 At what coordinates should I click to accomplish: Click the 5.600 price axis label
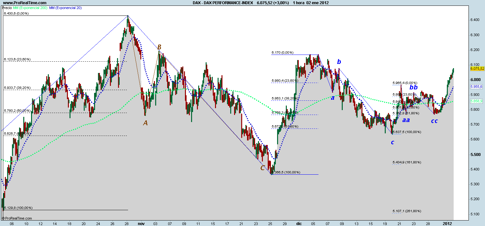(475, 139)
